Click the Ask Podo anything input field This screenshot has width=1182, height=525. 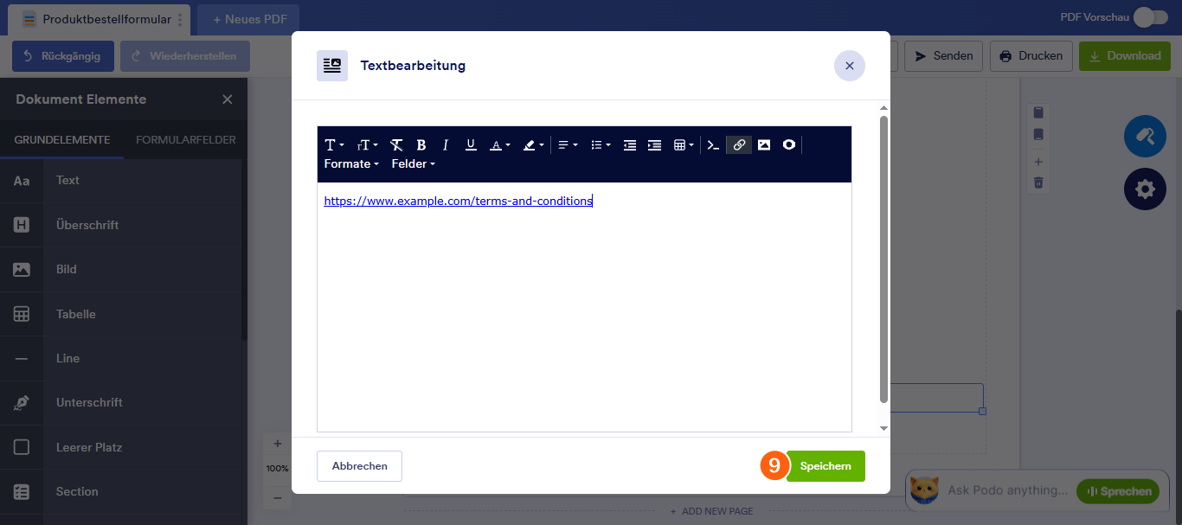tap(1007, 490)
